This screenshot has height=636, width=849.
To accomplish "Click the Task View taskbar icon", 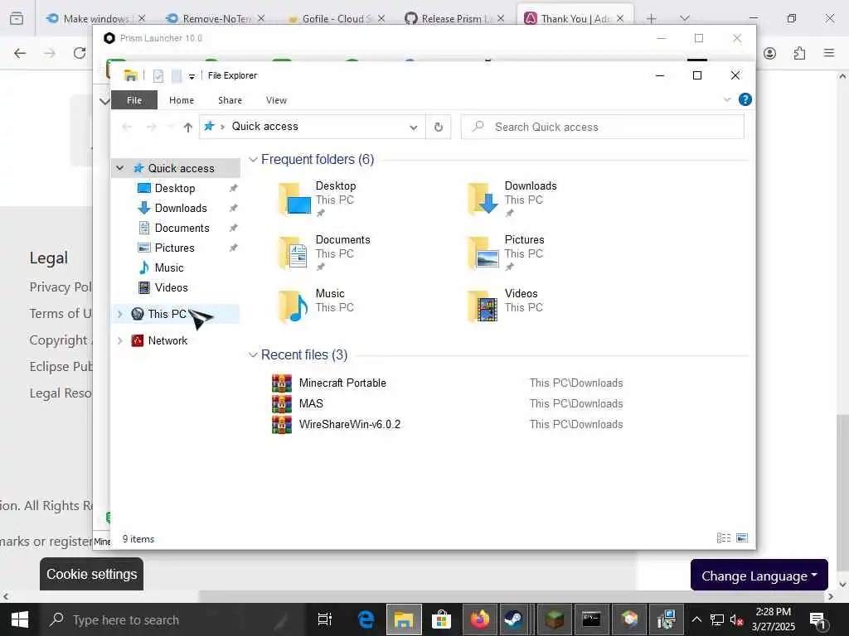I will pos(324,619).
